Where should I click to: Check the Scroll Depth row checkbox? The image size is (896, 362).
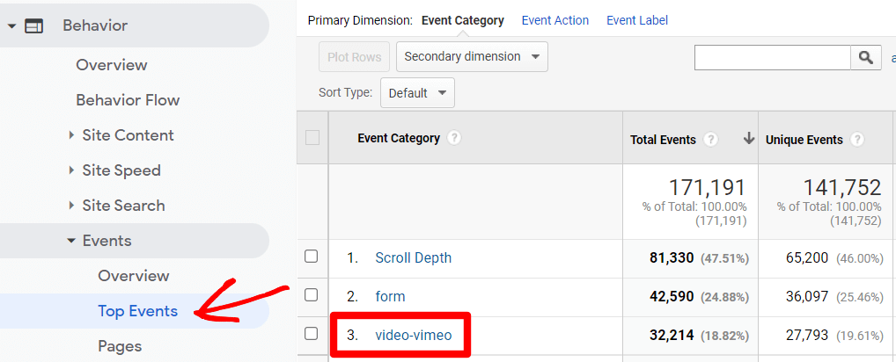[x=311, y=257]
